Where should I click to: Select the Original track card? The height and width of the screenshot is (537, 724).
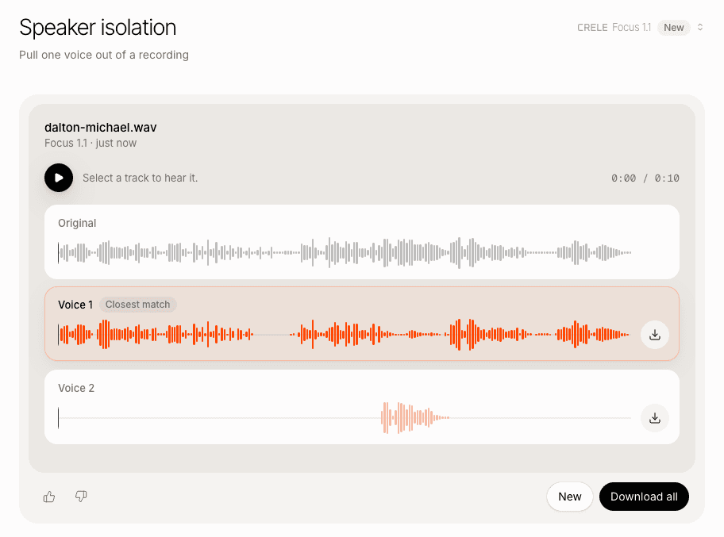pyautogui.click(x=361, y=242)
